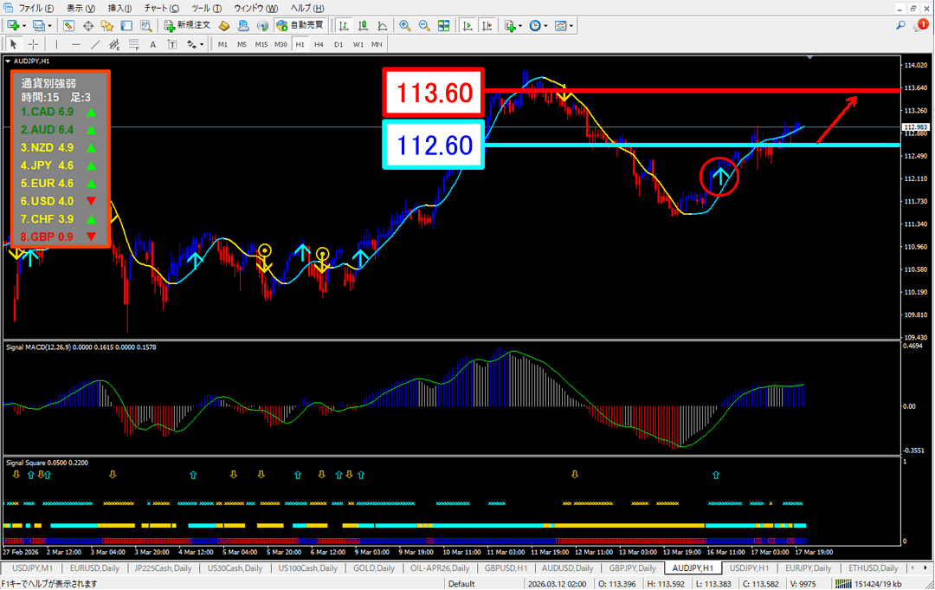Expand the indicators list dropdown
935x590 pixels.
point(521,26)
